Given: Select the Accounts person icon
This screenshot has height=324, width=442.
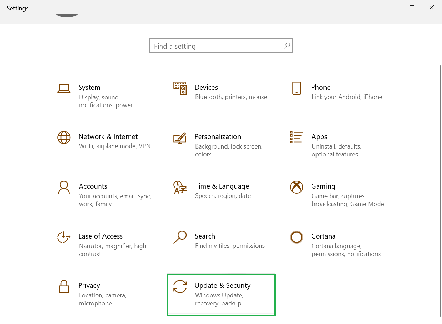Looking at the screenshot, I should (64, 187).
